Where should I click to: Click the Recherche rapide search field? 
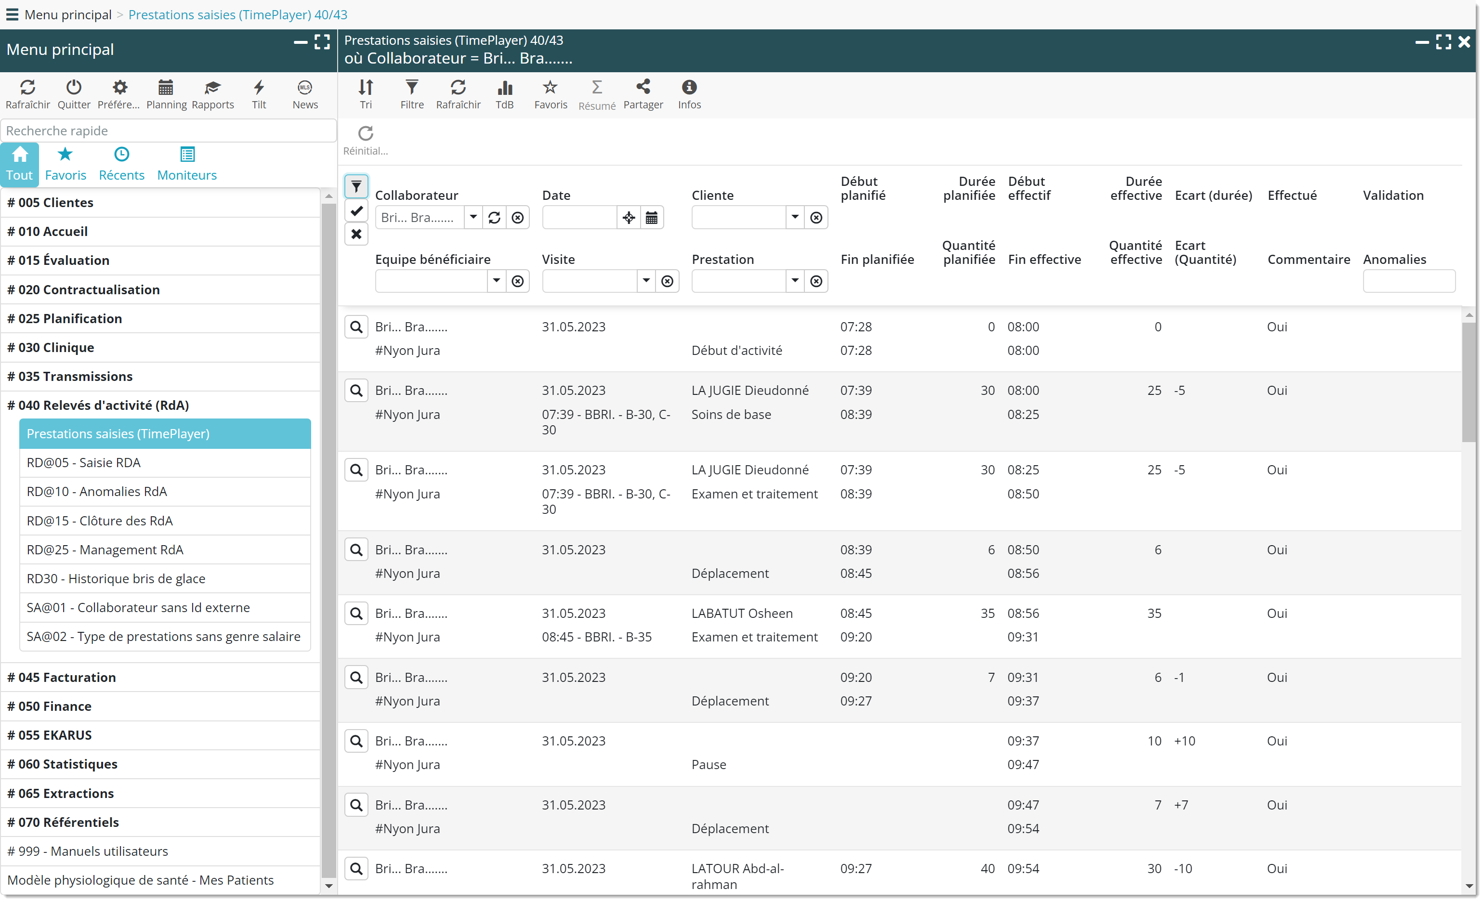(x=169, y=131)
